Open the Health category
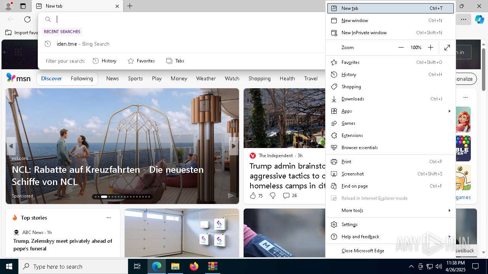488x274 pixels. (287, 78)
